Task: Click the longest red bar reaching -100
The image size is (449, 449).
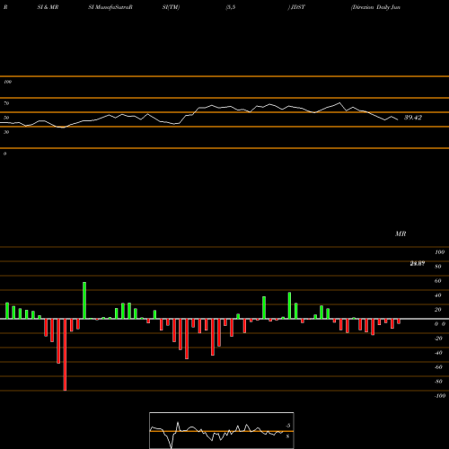Action: [x=65, y=355]
